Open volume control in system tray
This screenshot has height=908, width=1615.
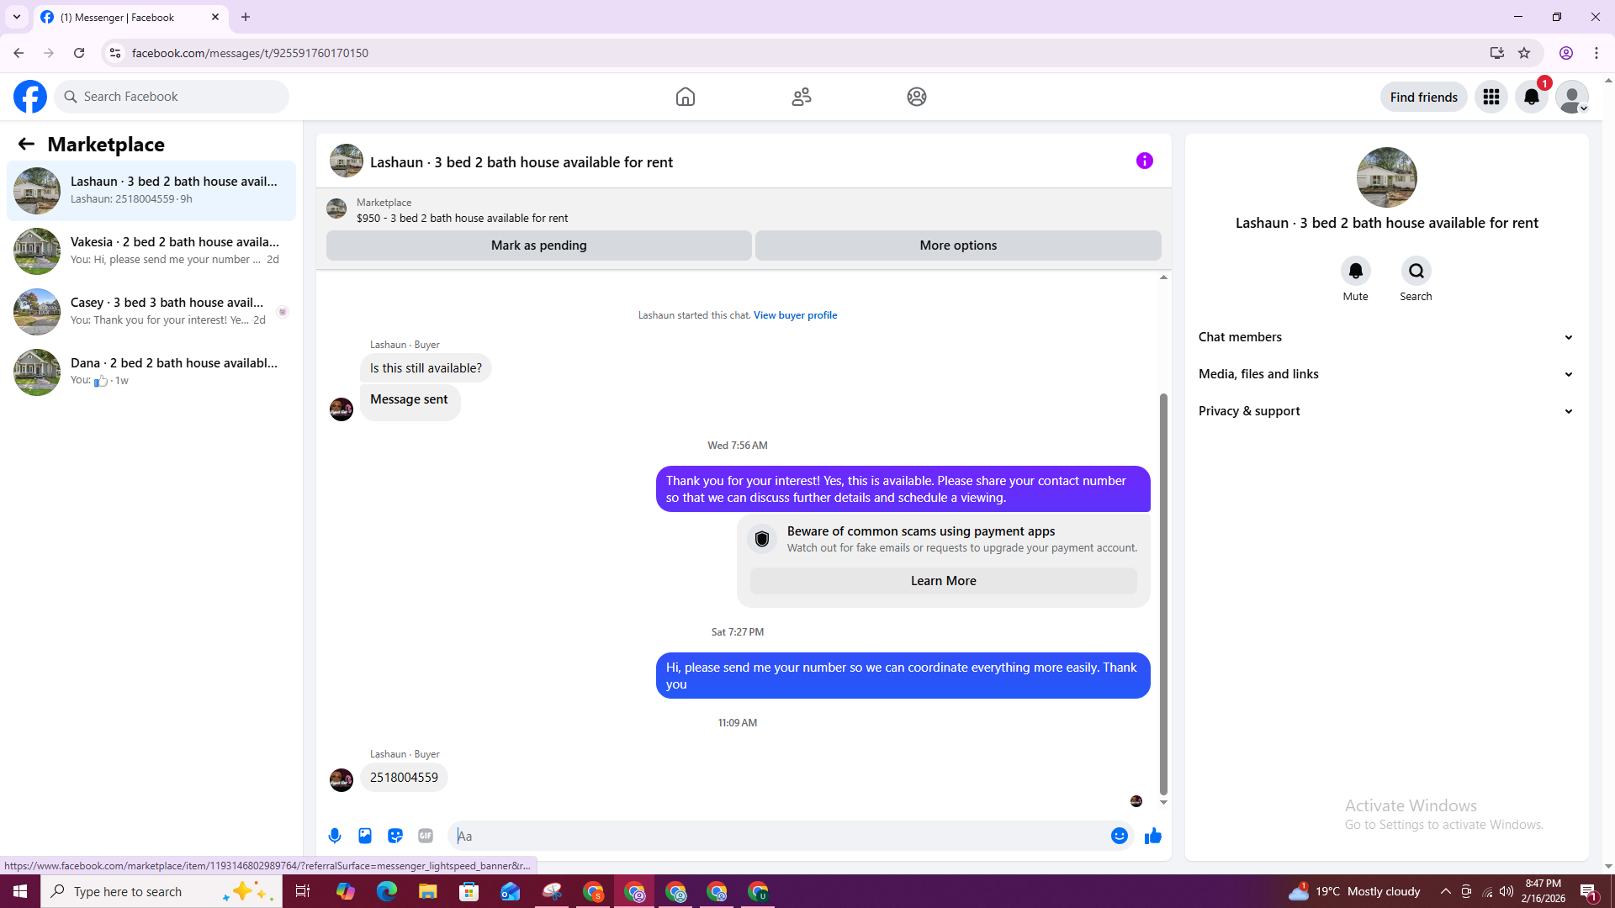click(x=1506, y=891)
